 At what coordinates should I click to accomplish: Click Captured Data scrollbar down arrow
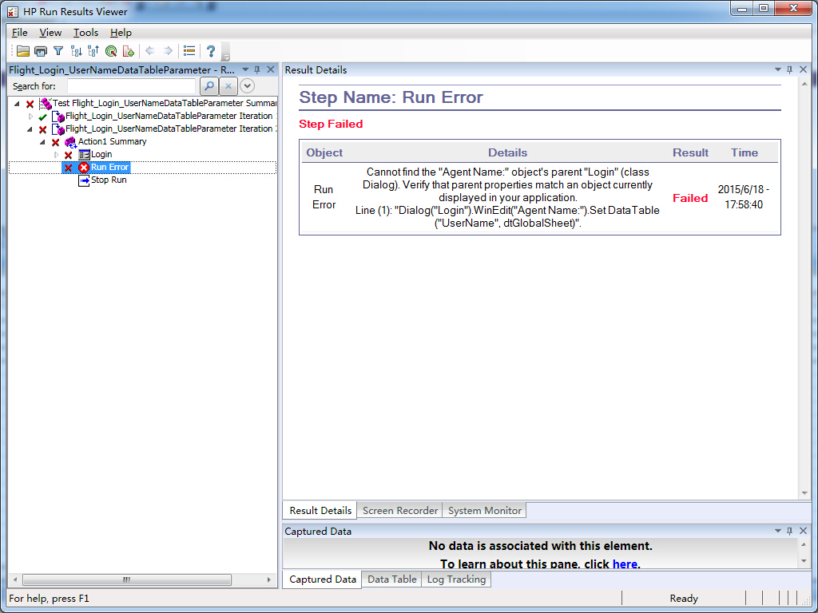[x=804, y=561]
